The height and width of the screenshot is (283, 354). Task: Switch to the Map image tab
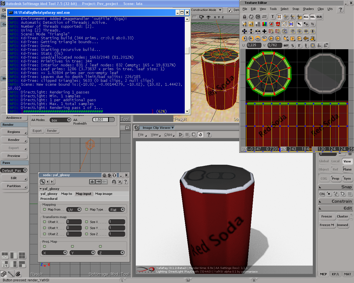click(x=104, y=194)
